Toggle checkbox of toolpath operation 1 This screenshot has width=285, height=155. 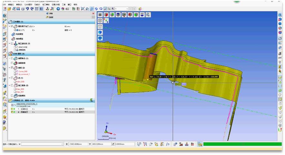click(x=12, y=109)
